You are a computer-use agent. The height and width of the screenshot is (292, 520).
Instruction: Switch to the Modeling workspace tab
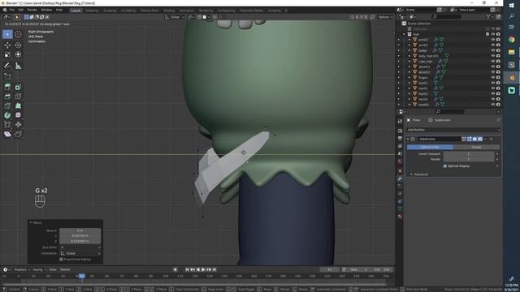click(92, 11)
